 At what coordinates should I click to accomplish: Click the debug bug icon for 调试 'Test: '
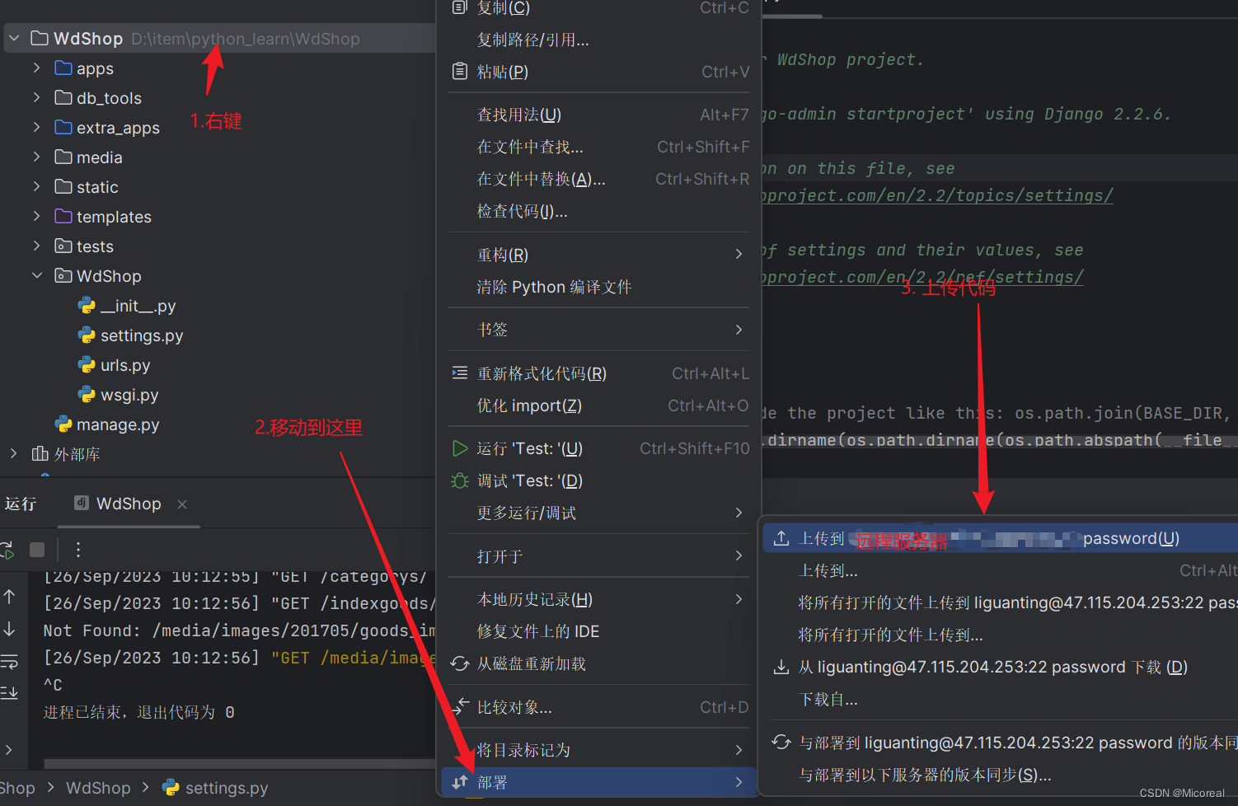(460, 480)
